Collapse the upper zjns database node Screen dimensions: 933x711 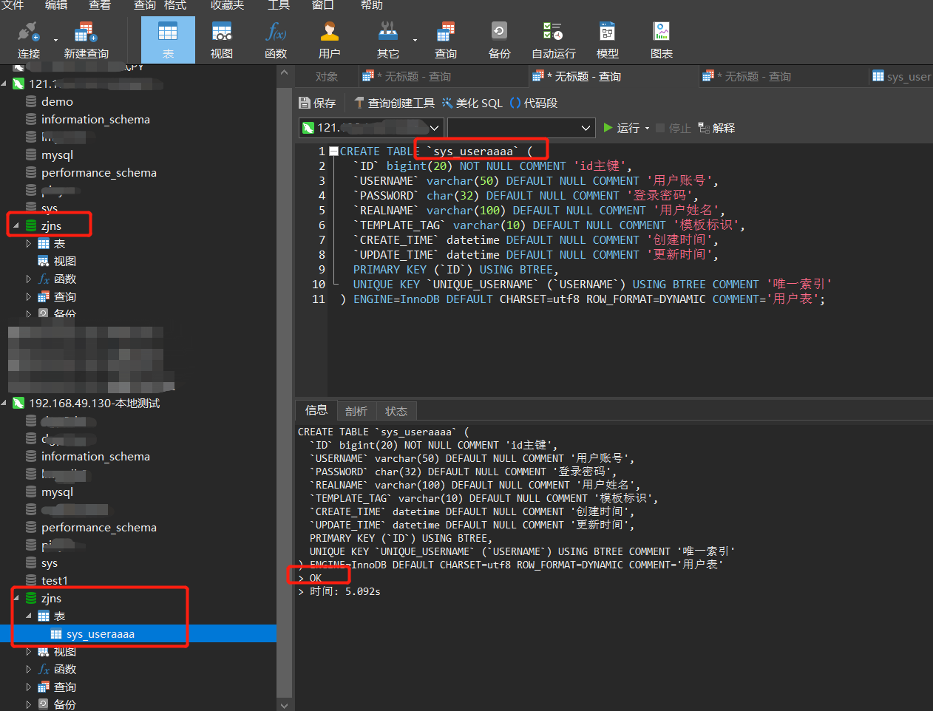[16, 225]
